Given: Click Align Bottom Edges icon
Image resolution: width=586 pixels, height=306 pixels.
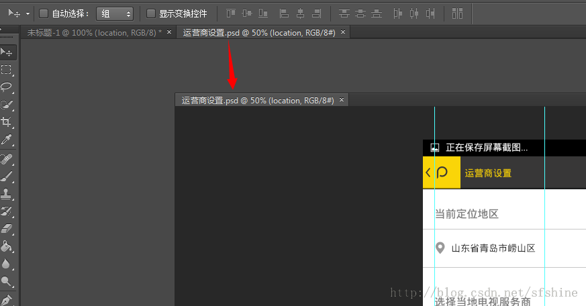Looking at the screenshot, I should [263, 13].
